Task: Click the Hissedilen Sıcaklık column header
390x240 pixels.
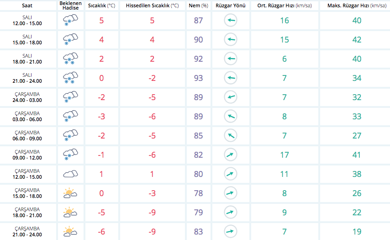Action: [152, 5]
